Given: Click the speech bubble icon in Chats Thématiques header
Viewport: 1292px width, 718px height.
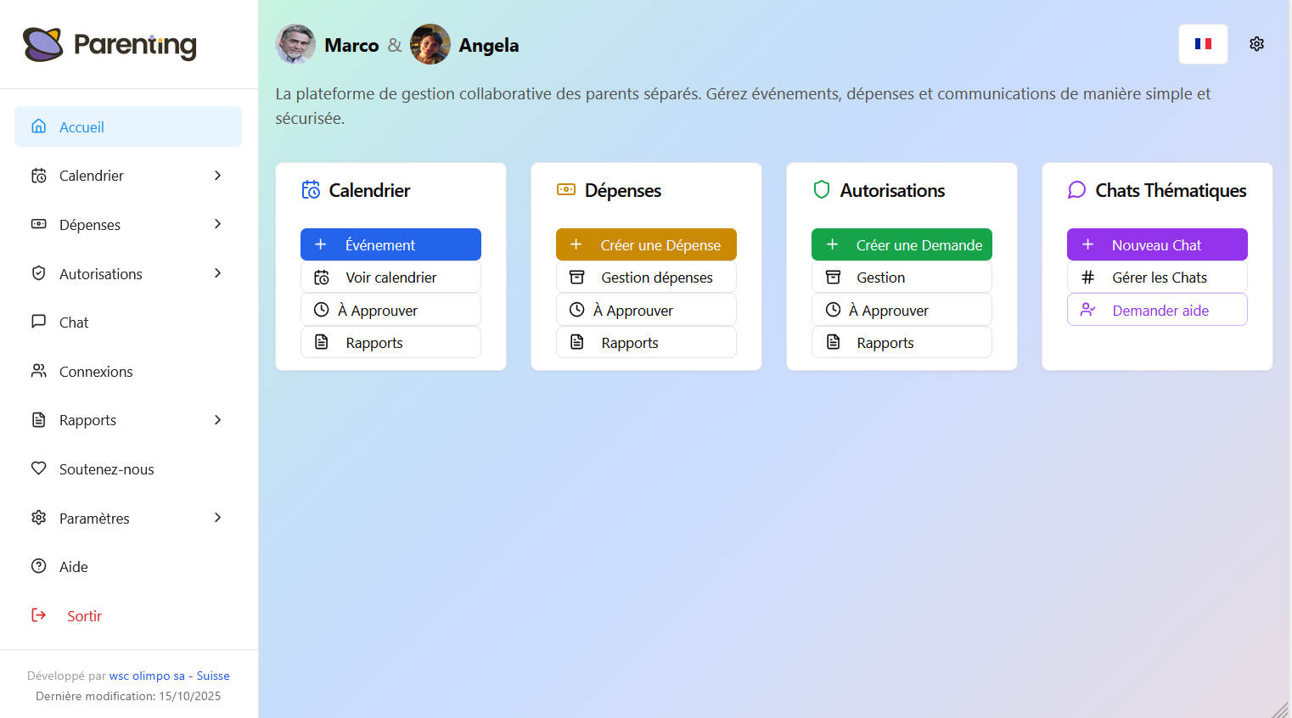Looking at the screenshot, I should [1076, 190].
